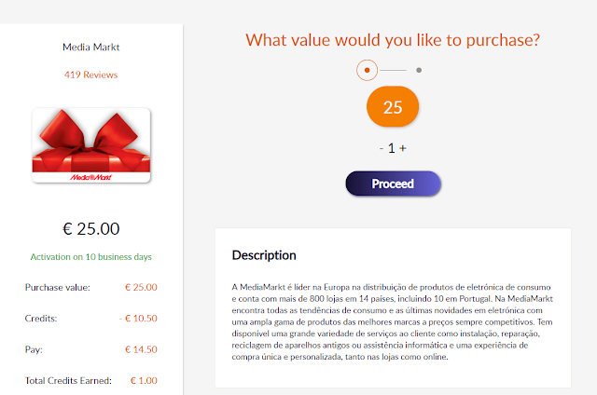Screen dimensions: 597x395
Task: Click the Purchase value amount € 25.00
Action: [x=141, y=287]
